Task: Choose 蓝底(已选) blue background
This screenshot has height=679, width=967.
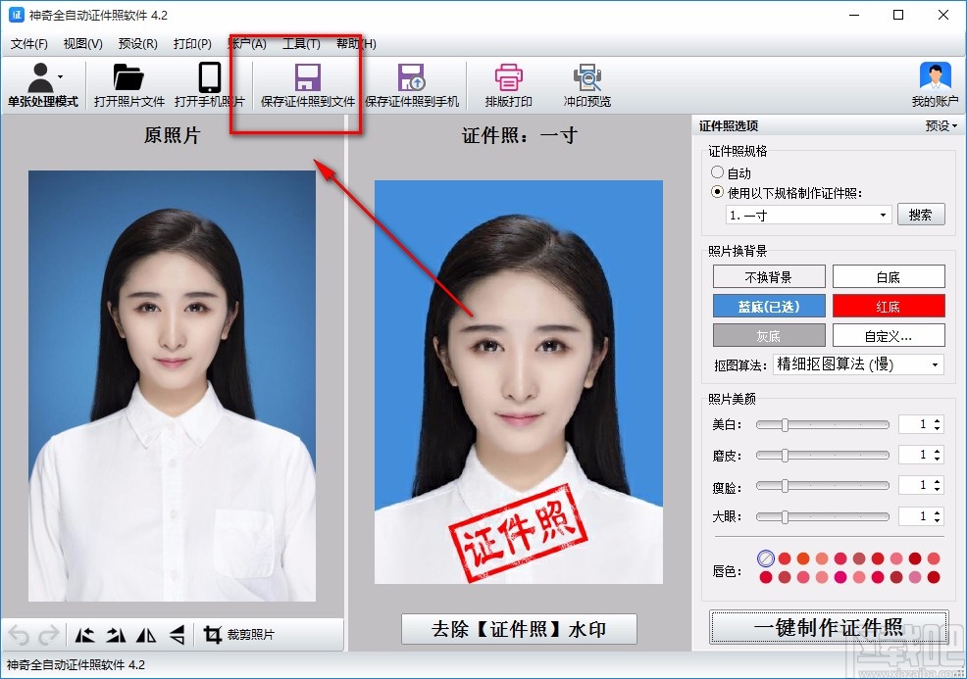Action: [769, 307]
